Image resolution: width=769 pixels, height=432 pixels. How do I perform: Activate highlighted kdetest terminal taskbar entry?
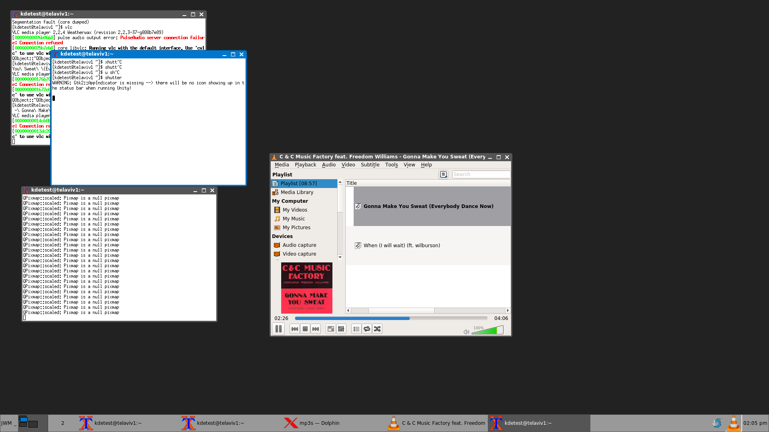click(539, 423)
